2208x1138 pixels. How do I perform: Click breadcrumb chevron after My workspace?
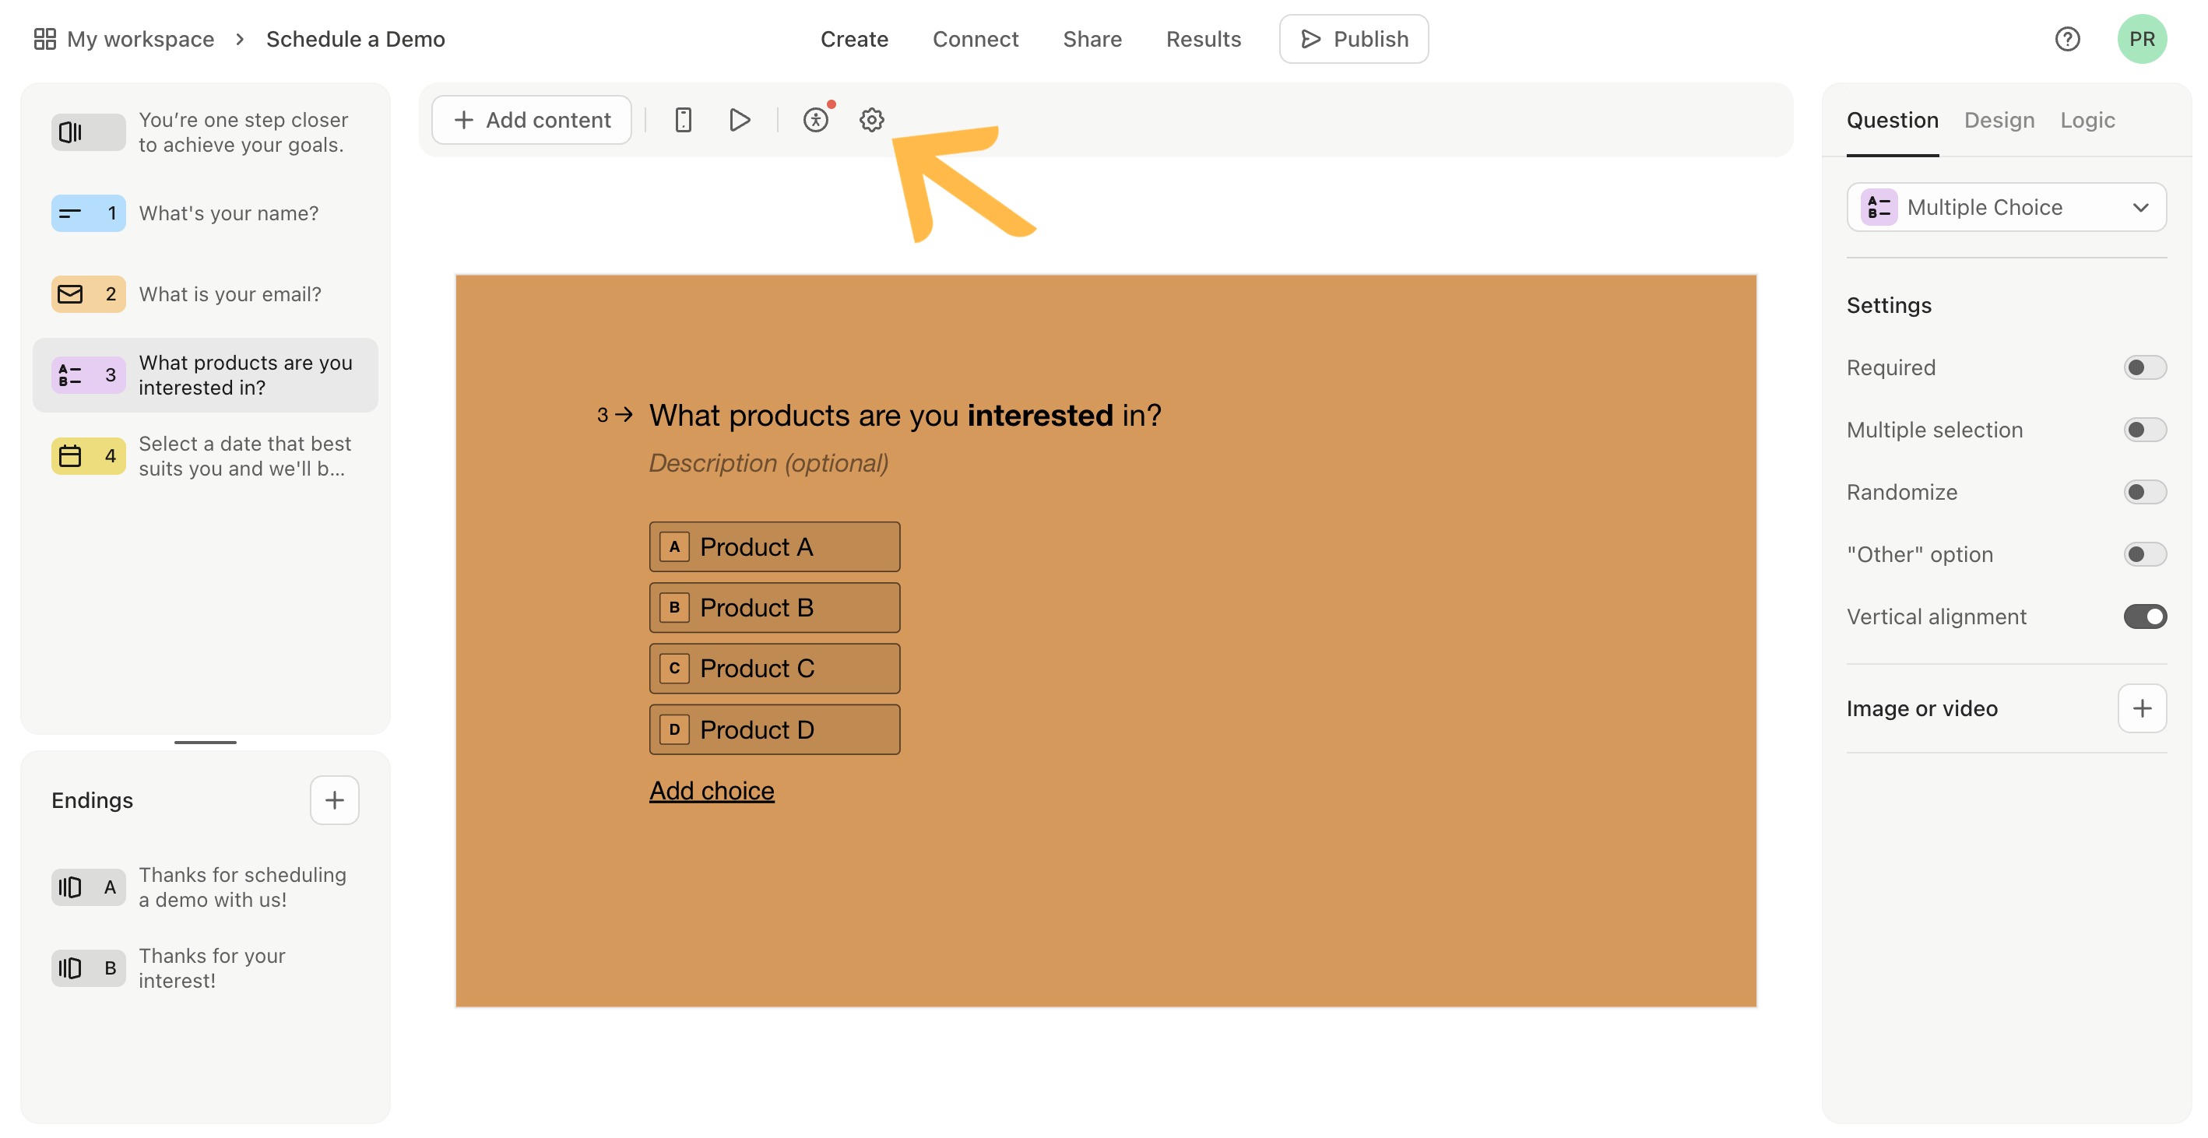tap(240, 40)
